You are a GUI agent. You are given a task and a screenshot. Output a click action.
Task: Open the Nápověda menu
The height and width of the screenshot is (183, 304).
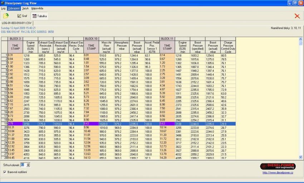pyautogui.click(x=37, y=8)
